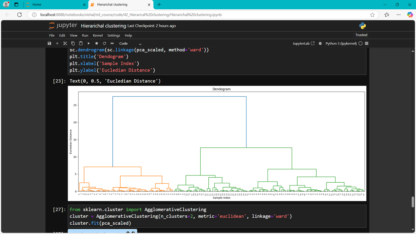Open the cell type Code dropdown
Image resolution: width=416 pixels, height=234 pixels.
tap(130, 43)
